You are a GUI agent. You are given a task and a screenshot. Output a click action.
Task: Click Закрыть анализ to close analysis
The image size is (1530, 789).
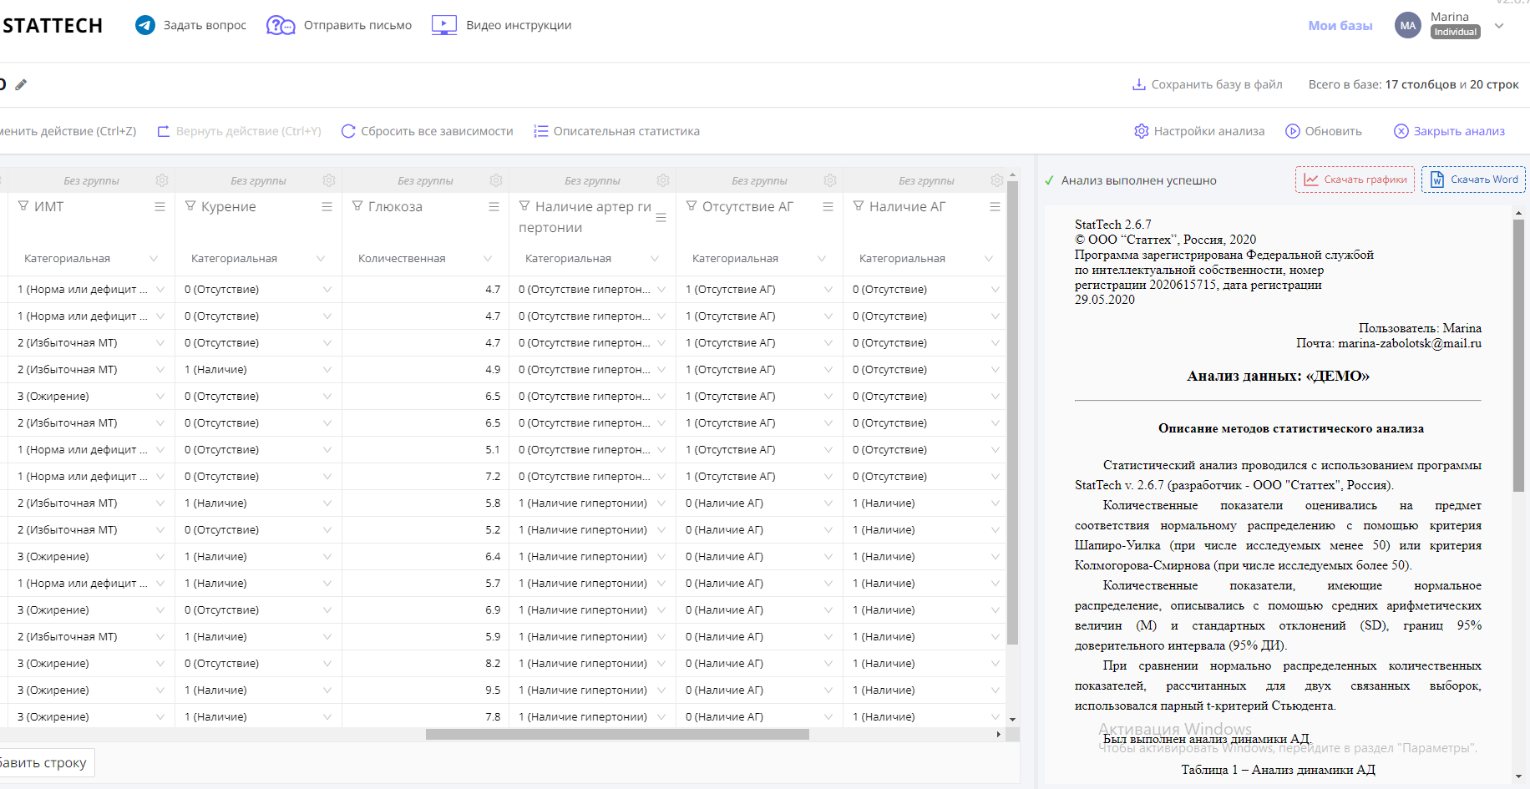coord(1449,131)
